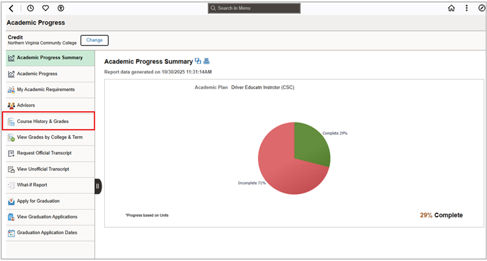Open Course History & Grades

click(42, 121)
